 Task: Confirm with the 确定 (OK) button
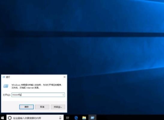click(x=27, y=107)
